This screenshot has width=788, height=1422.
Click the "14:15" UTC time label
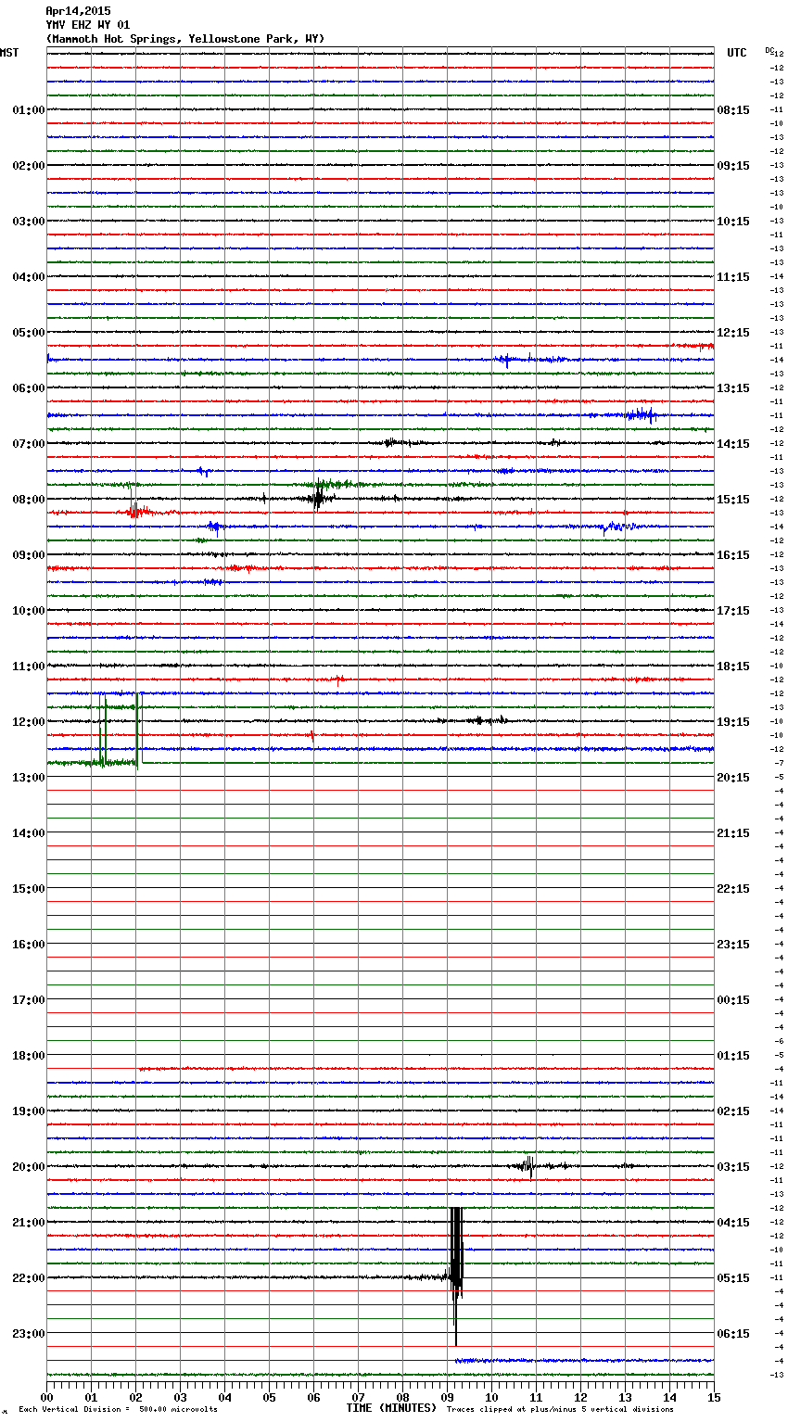coord(733,444)
